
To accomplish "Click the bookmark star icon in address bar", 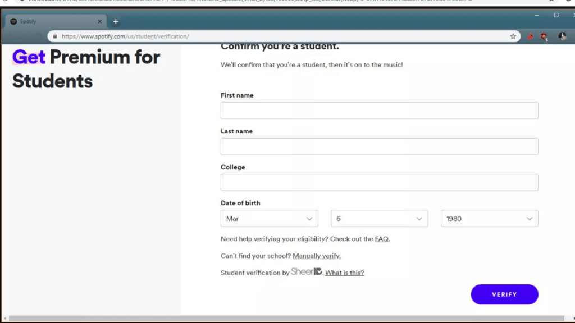I will click(513, 36).
